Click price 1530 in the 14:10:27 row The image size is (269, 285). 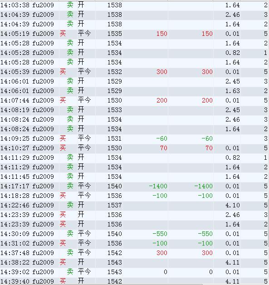click(x=115, y=148)
